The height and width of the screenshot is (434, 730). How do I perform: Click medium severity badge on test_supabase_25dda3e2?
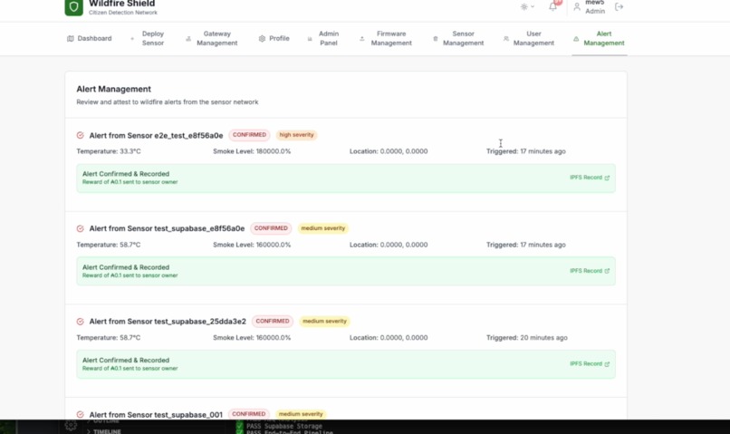point(324,322)
